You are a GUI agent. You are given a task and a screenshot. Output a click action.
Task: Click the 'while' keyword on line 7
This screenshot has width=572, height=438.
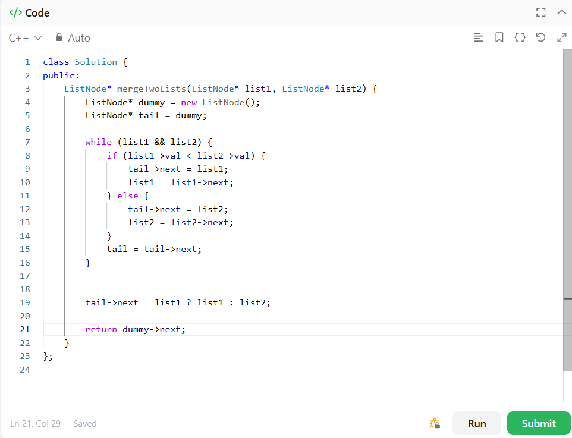99,142
